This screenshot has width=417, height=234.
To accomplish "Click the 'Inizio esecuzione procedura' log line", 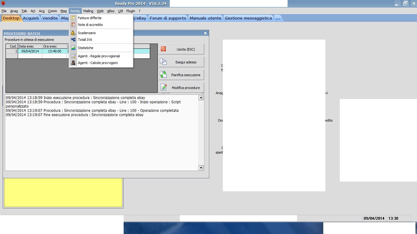I will click(75, 98).
